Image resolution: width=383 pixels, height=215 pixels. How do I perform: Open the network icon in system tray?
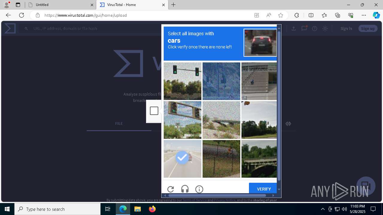click(337, 209)
